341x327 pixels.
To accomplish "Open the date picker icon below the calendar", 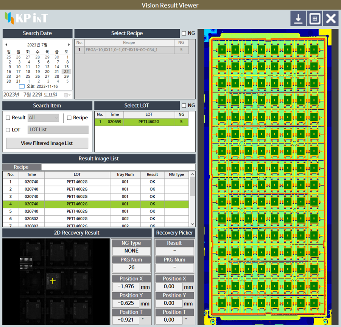I will pyautogui.click(x=69, y=94).
